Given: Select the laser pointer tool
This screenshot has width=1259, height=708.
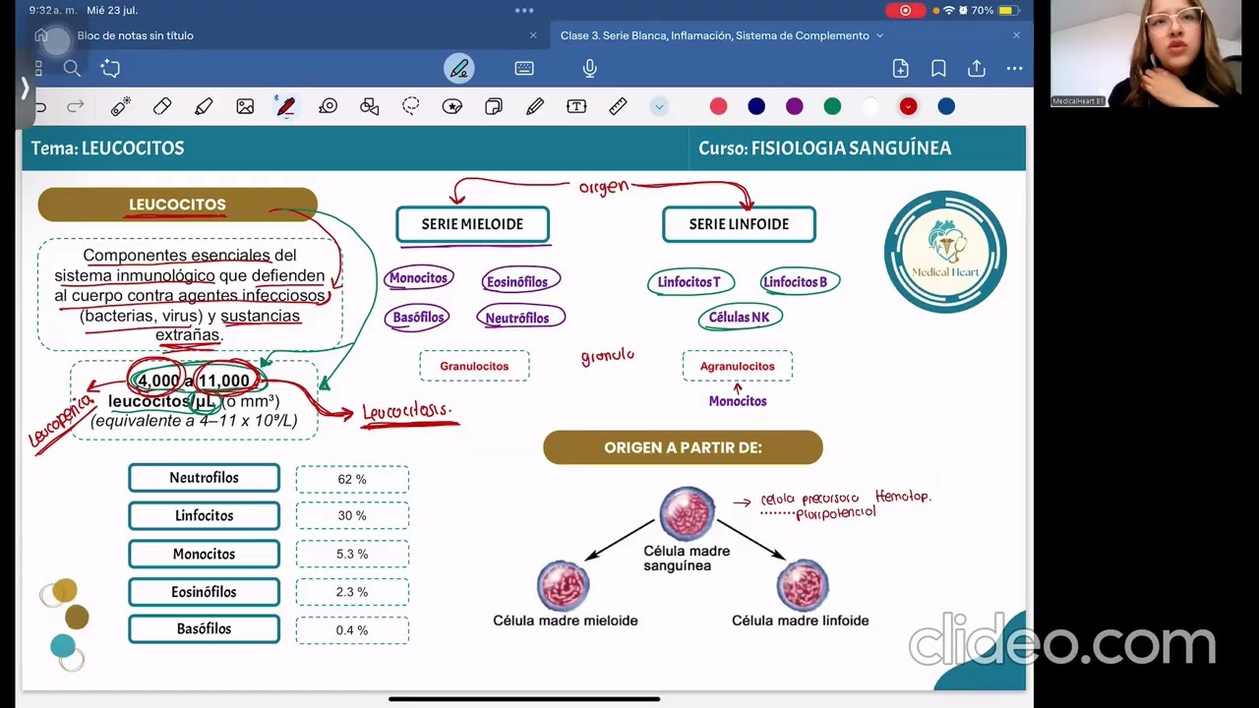Looking at the screenshot, I should pos(121,106).
